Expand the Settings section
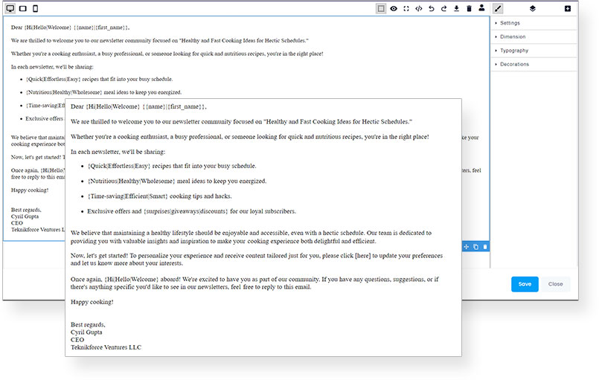Viewport: 599px width, 380px height. pyautogui.click(x=534, y=23)
